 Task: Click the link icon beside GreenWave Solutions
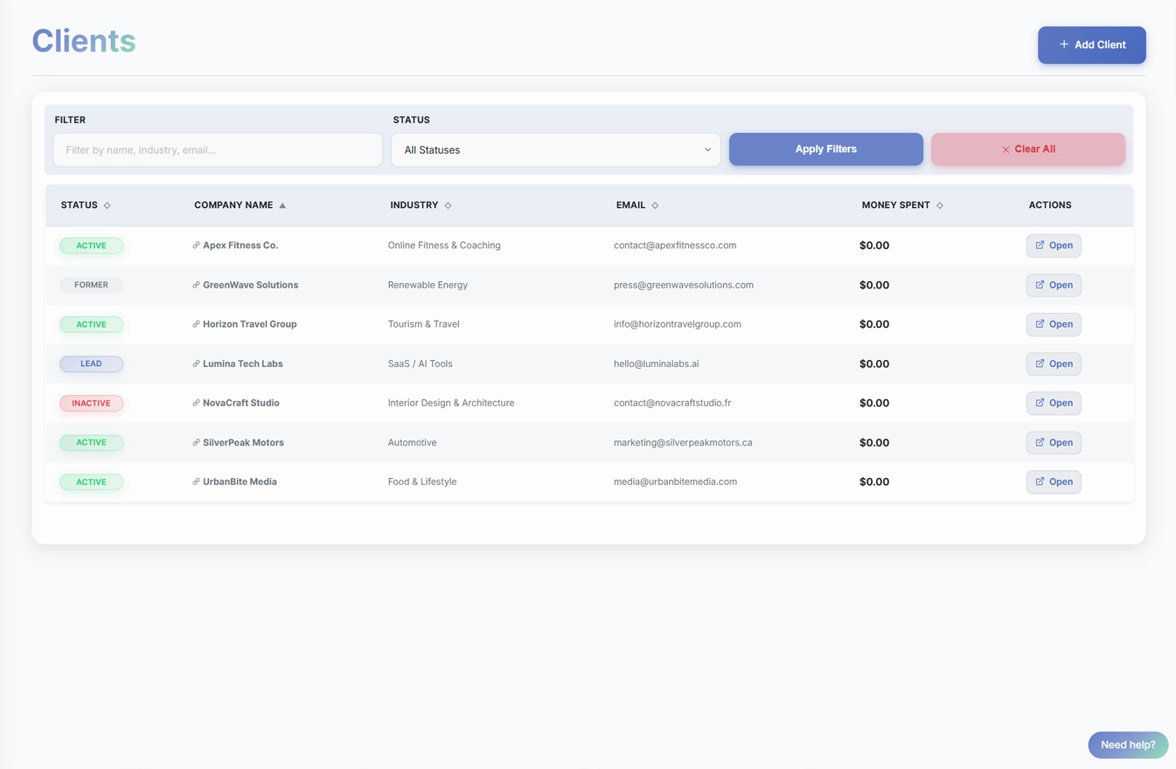(x=195, y=285)
